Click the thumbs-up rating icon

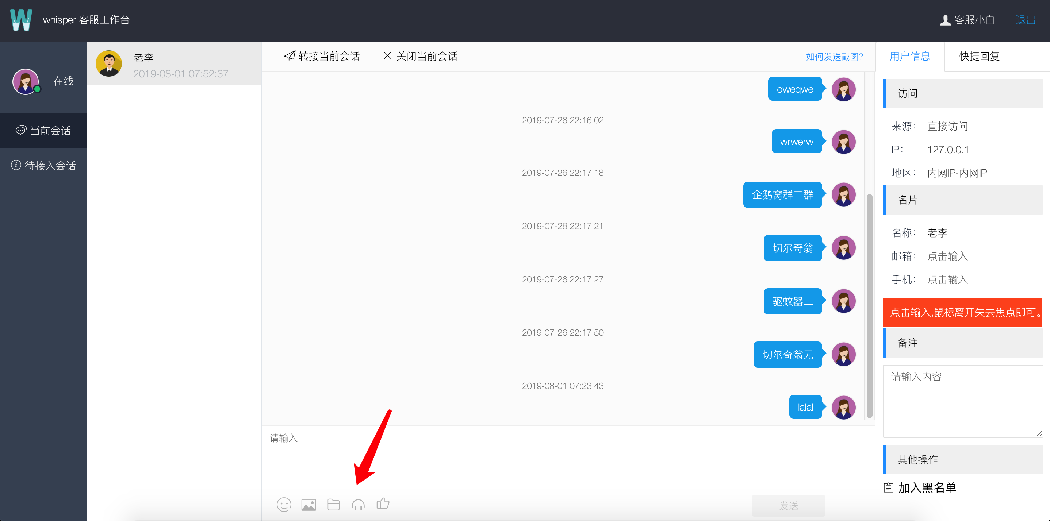pos(383,504)
